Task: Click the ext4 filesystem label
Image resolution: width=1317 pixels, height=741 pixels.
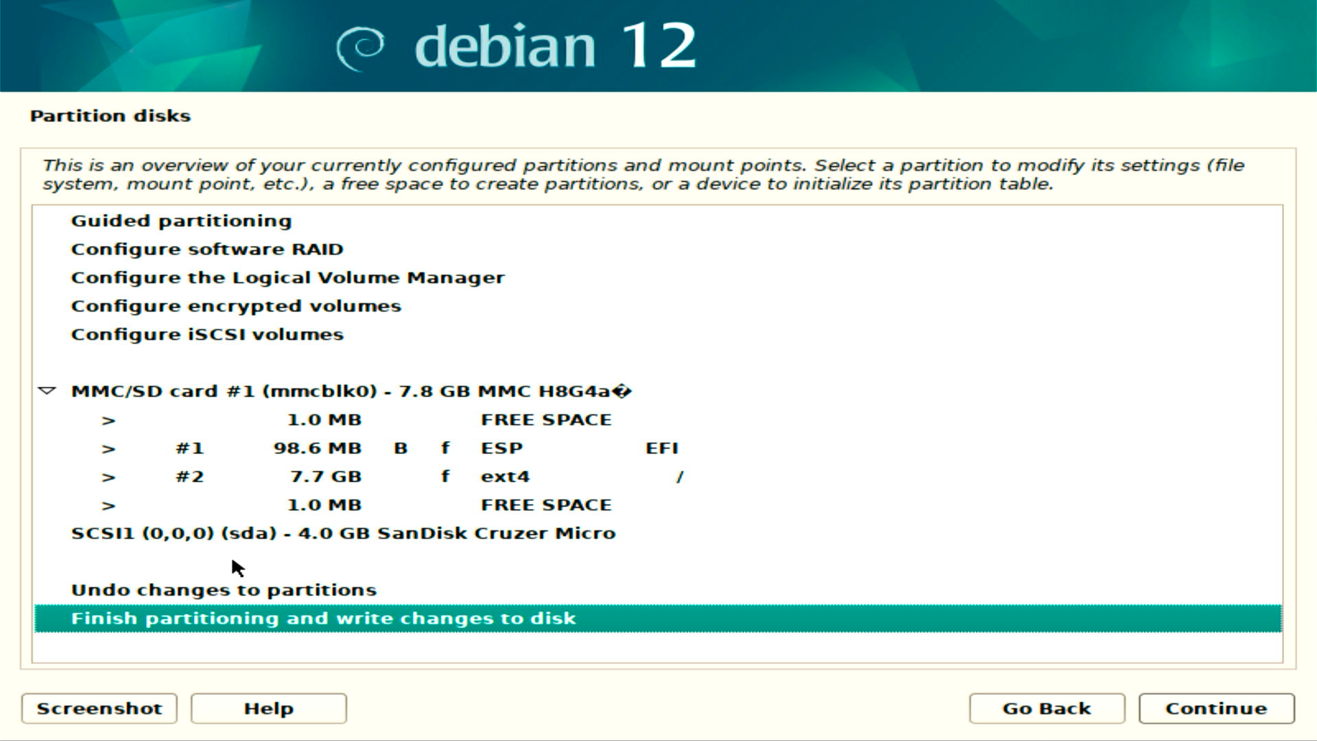Action: [x=506, y=477]
